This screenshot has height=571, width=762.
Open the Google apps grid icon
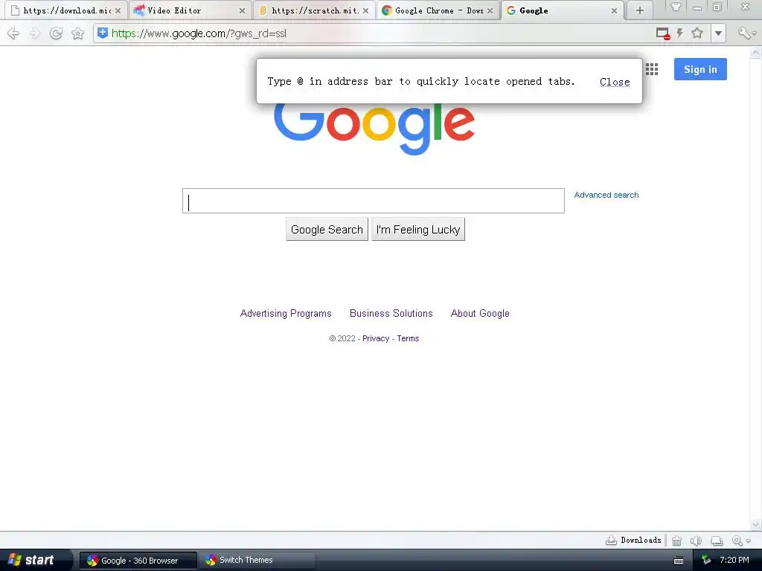[x=652, y=69]
